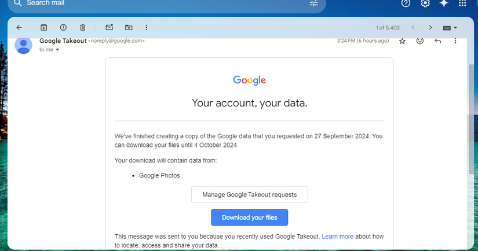Open the toolbar's More options menu
Image resolution: width=478 pixels, height=251 pixels.
click(147, 27)
